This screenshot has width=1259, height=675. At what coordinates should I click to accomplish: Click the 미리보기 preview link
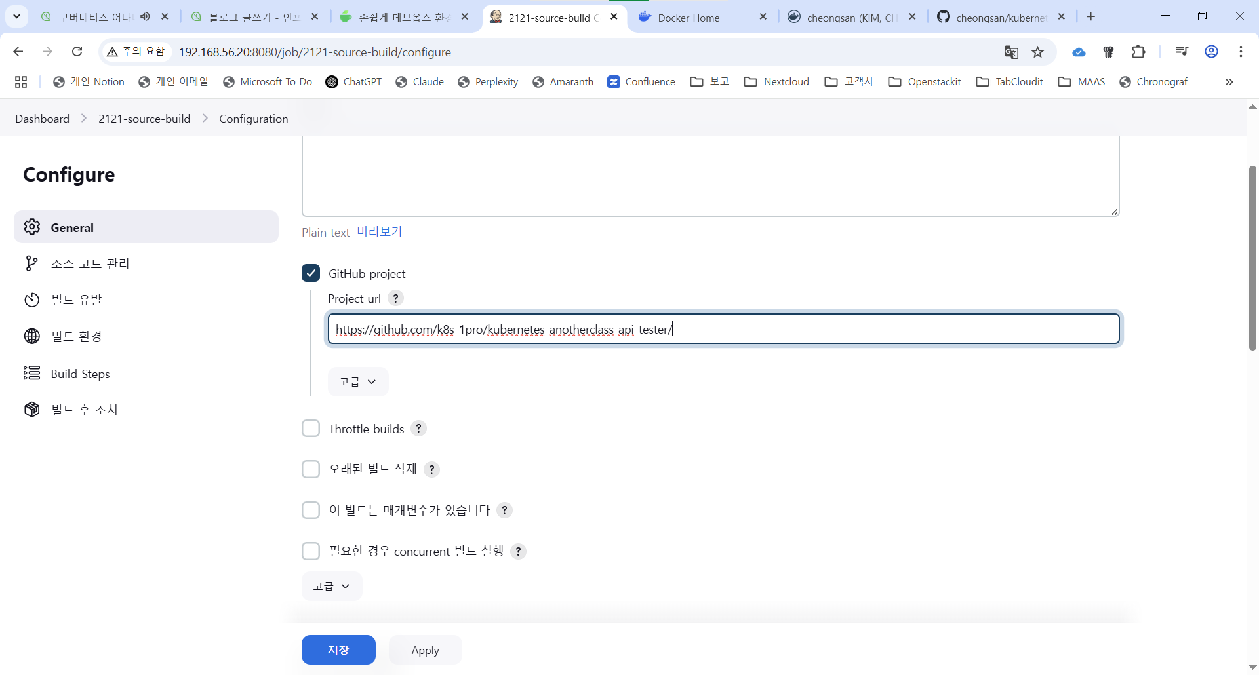[379, 231]
